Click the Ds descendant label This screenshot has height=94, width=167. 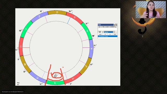click(95, 45)
